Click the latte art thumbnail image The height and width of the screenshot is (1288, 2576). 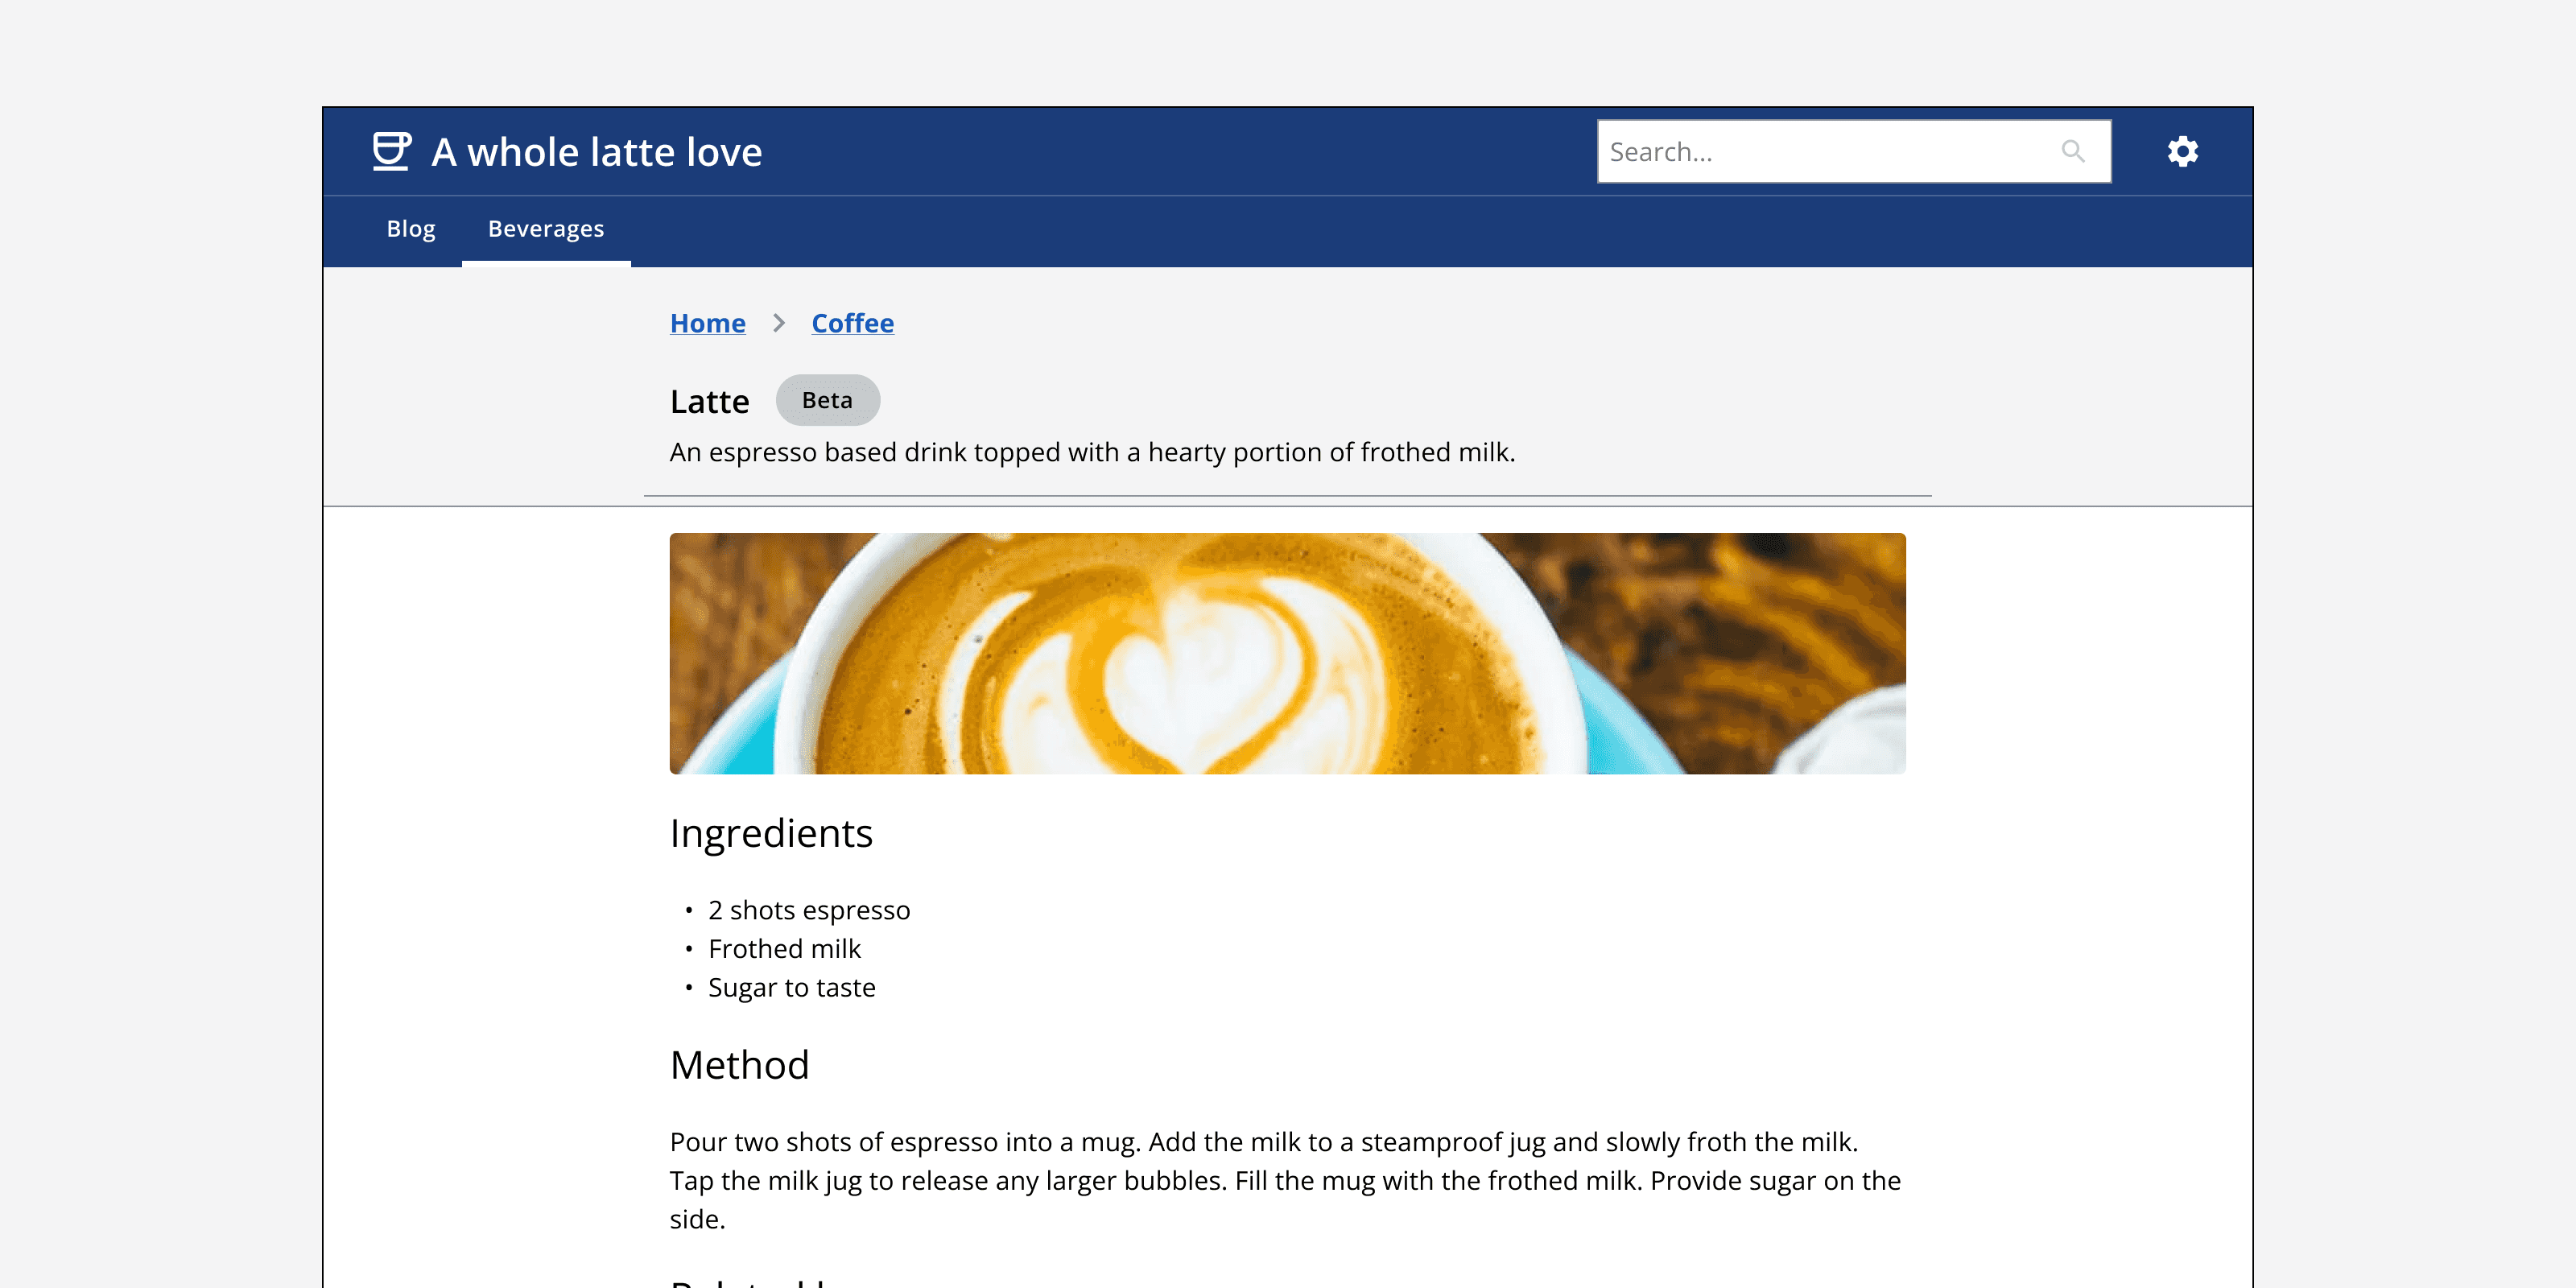(x=1288, y=652)
